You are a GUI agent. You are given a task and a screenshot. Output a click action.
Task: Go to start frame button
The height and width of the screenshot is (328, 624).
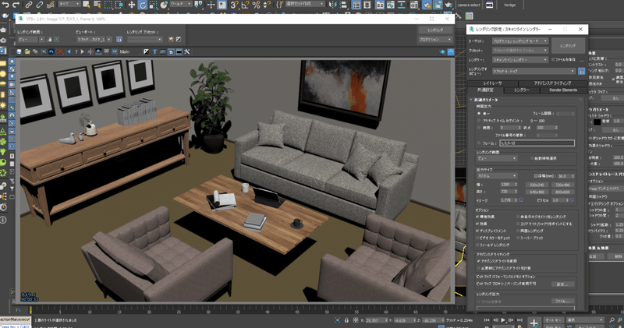487,320
